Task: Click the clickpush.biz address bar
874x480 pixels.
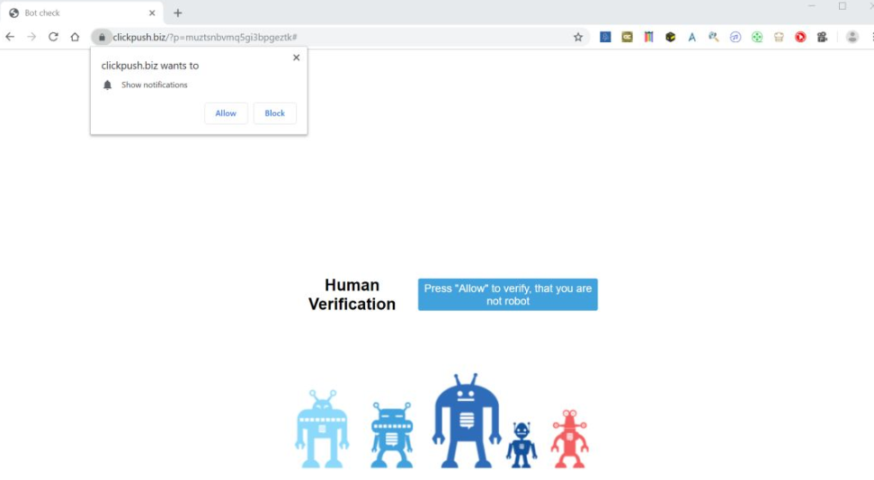Action: tap(342, 37)
